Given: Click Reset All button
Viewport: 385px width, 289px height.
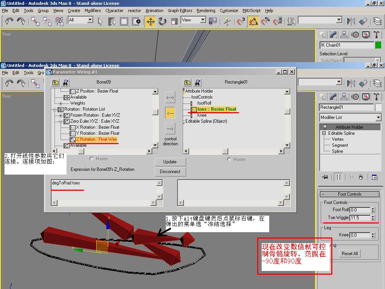Looking at the screenshot, I should click(350, 253).
